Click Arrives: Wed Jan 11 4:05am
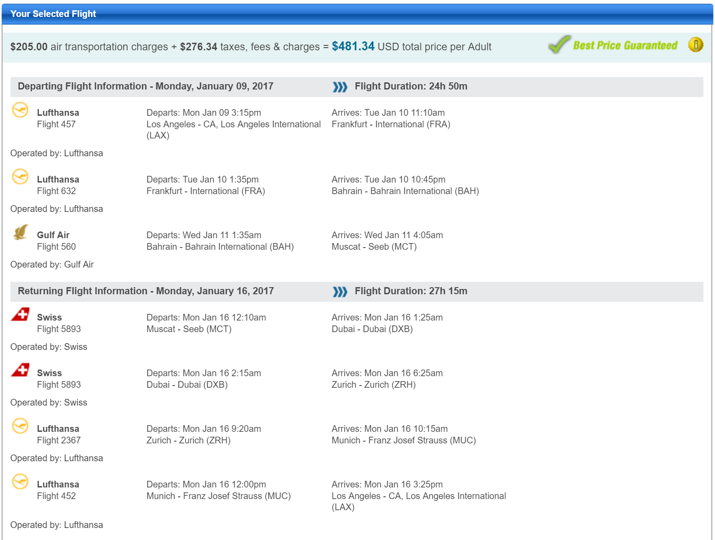 387,235
